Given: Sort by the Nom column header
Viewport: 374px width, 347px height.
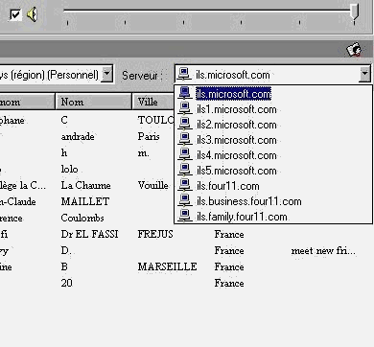Looking at the screenshot, I should click(94, 102).
